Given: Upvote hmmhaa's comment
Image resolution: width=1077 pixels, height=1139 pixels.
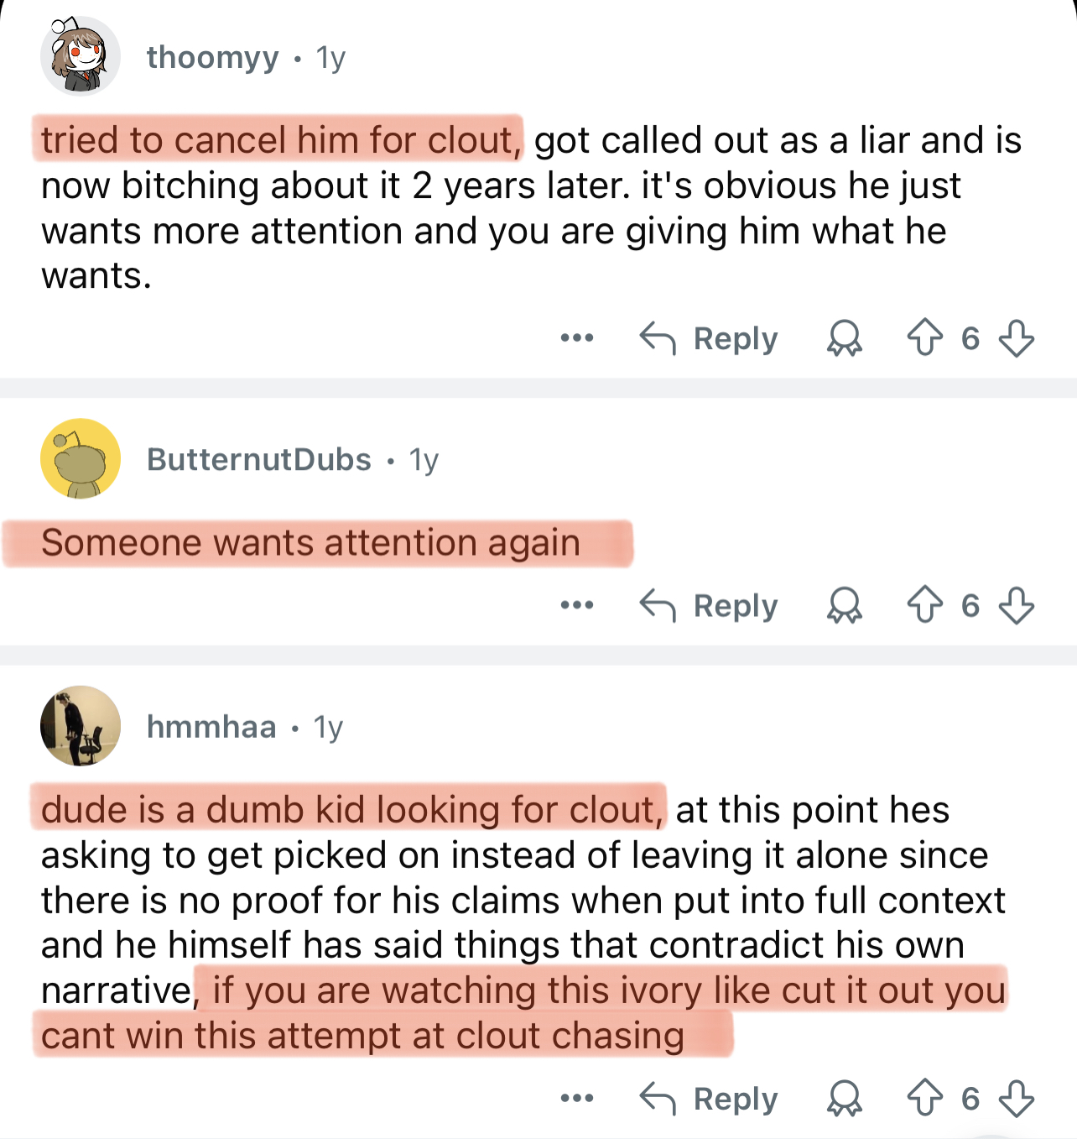Looking at the screenshot, I should (x=924, y=1098).
